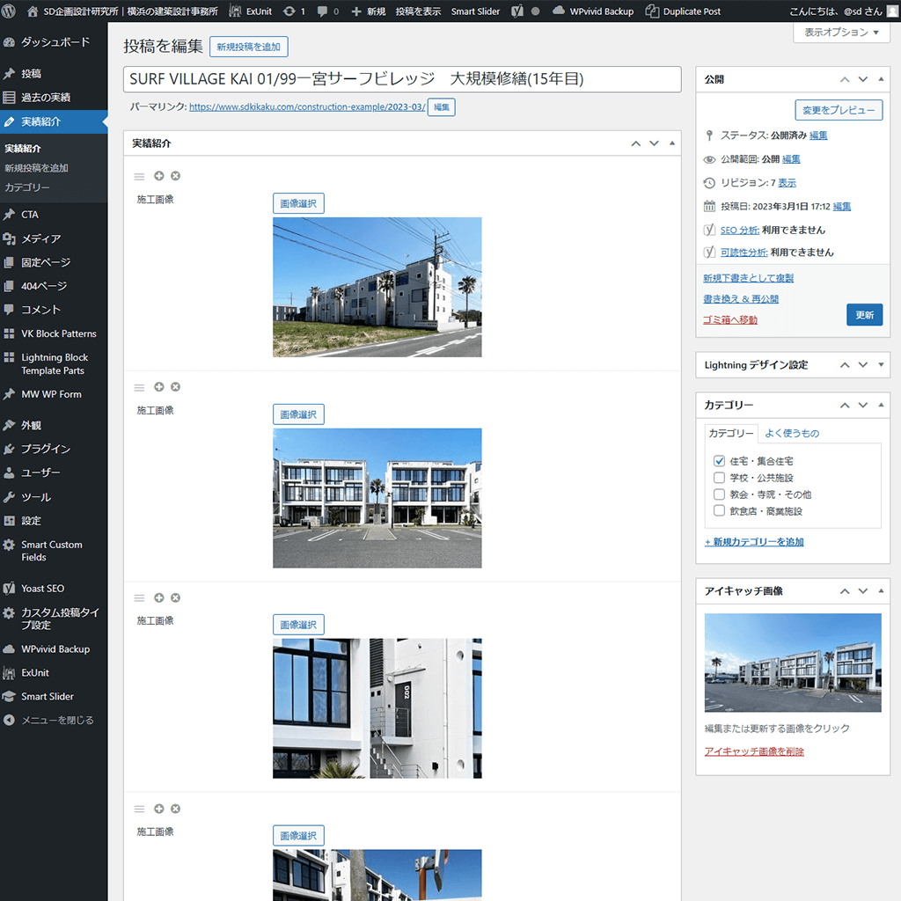The height and width of the screenshot is (901, 901).
Task: Check the 学校・公共施設 category
Action: click(719, 478)
